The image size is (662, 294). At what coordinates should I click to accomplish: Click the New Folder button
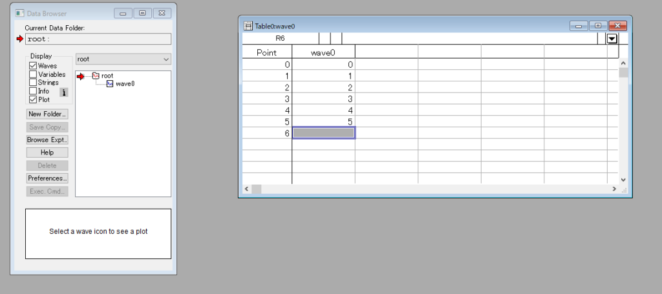pos(47,114)
